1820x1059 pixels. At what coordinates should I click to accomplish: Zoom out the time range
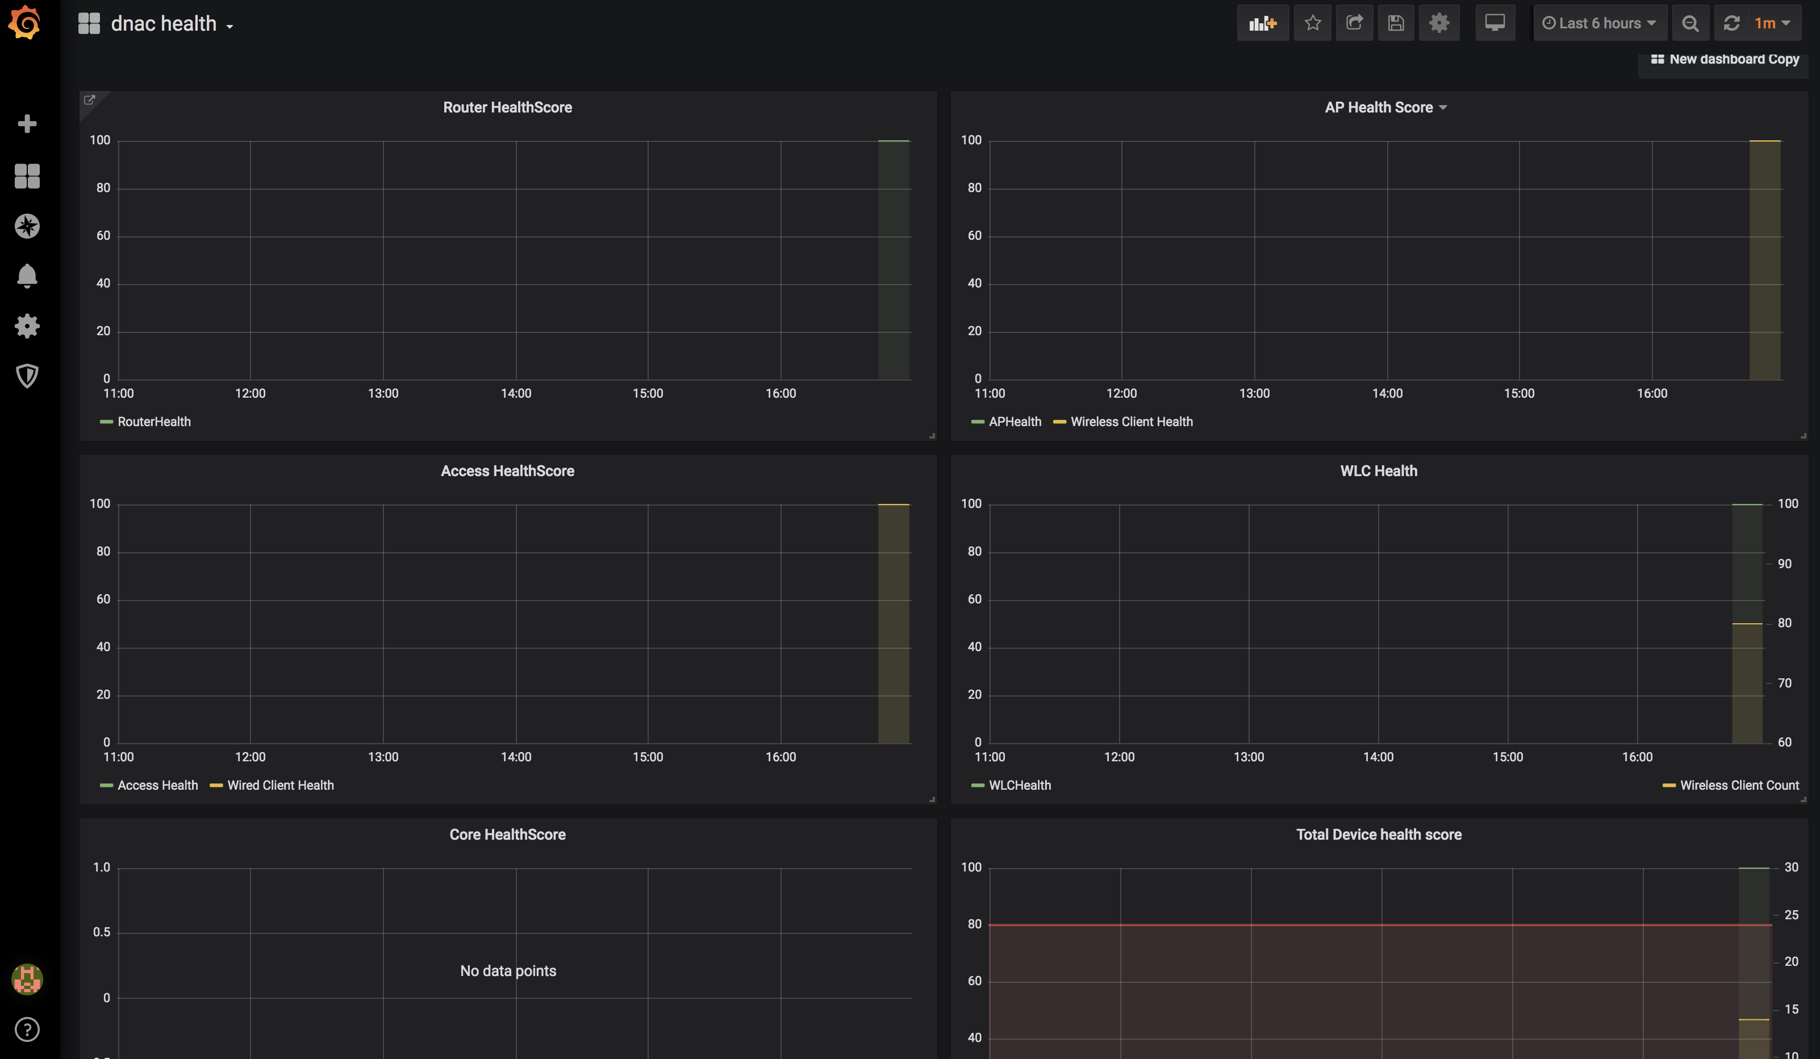(x=1690, y=23)
